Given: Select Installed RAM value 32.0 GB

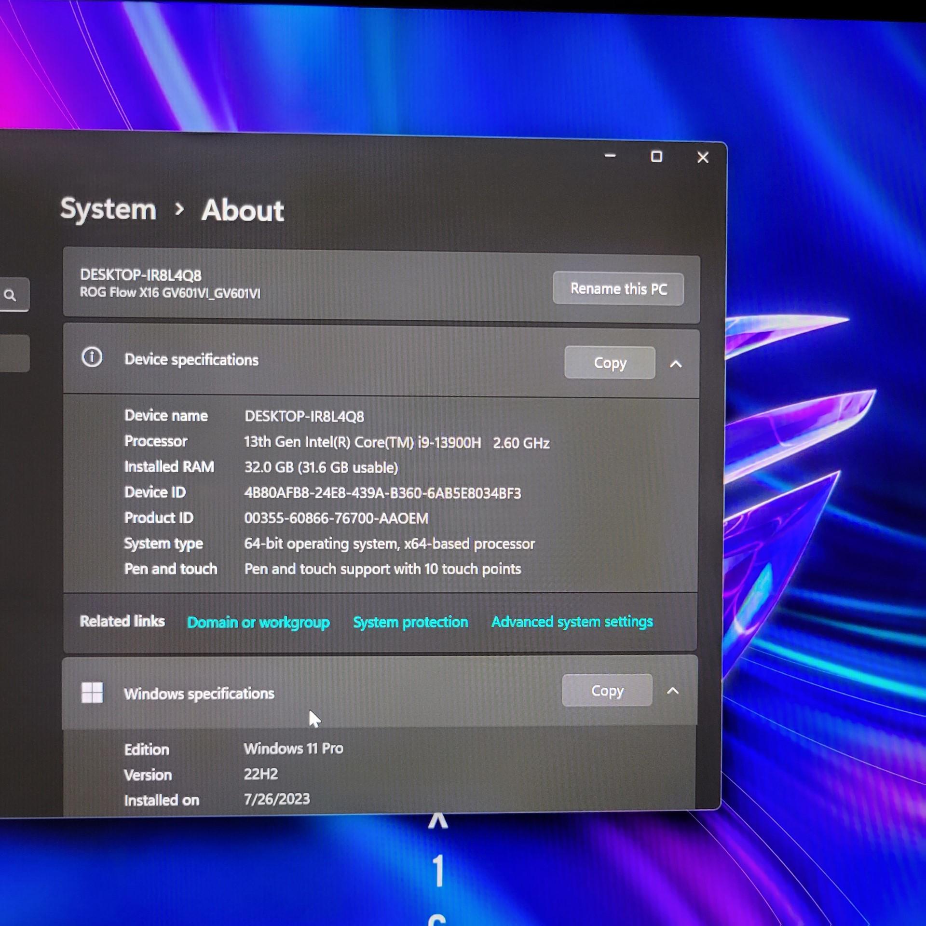Looking at the screenshot, I should pos(321,467).
